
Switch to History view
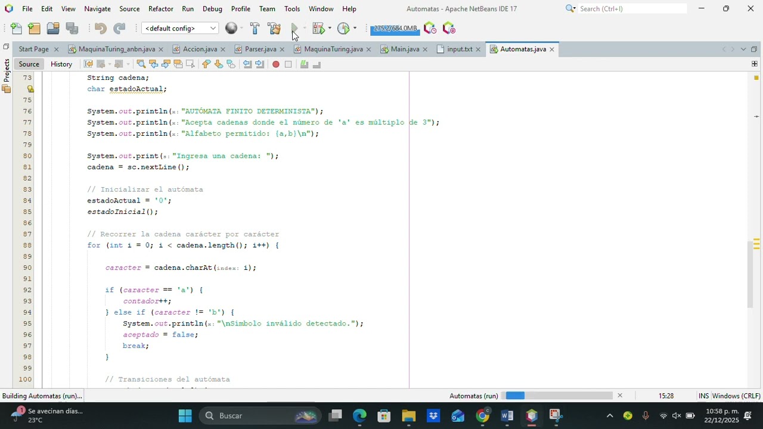pos(61,64)
